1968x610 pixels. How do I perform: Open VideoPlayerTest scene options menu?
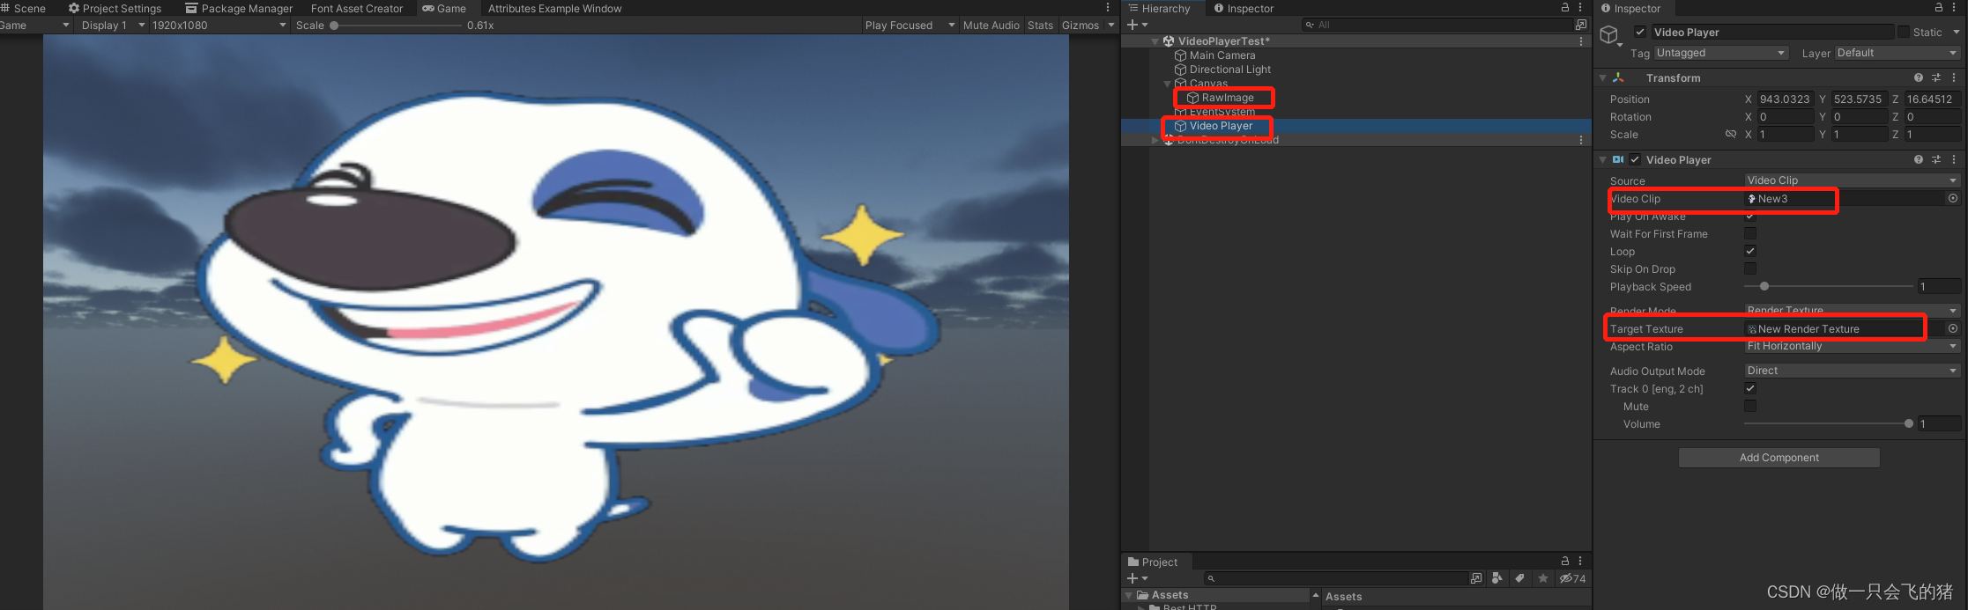click(x=1581, y=41)
